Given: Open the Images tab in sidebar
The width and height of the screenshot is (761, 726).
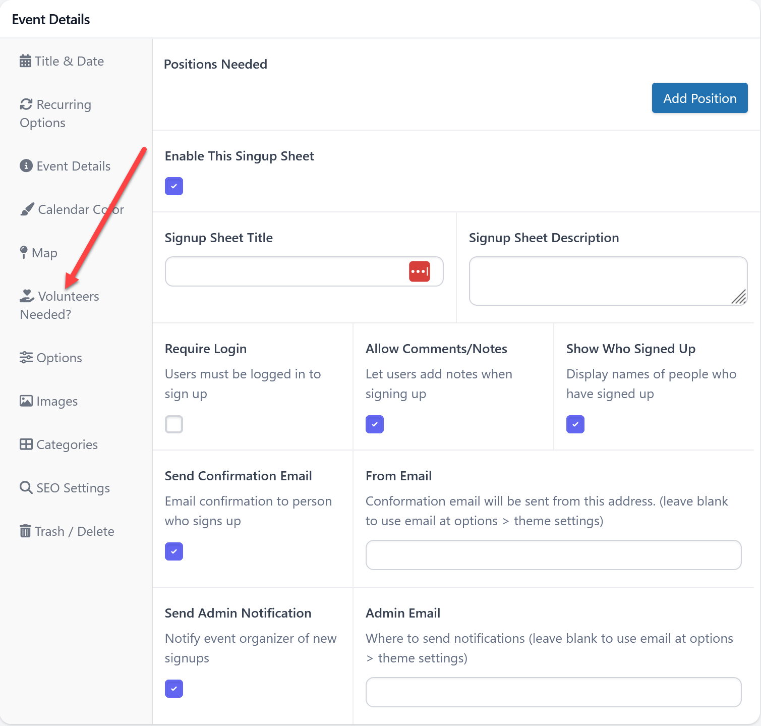Looking at the screenshot, I should tap(56, 401).
